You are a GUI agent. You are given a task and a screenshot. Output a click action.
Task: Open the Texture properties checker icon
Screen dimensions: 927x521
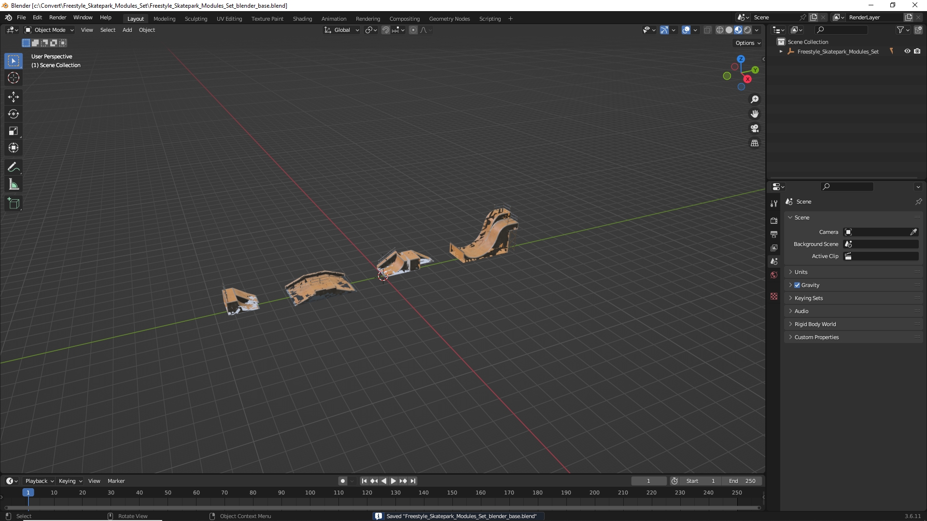coord(774,296)
